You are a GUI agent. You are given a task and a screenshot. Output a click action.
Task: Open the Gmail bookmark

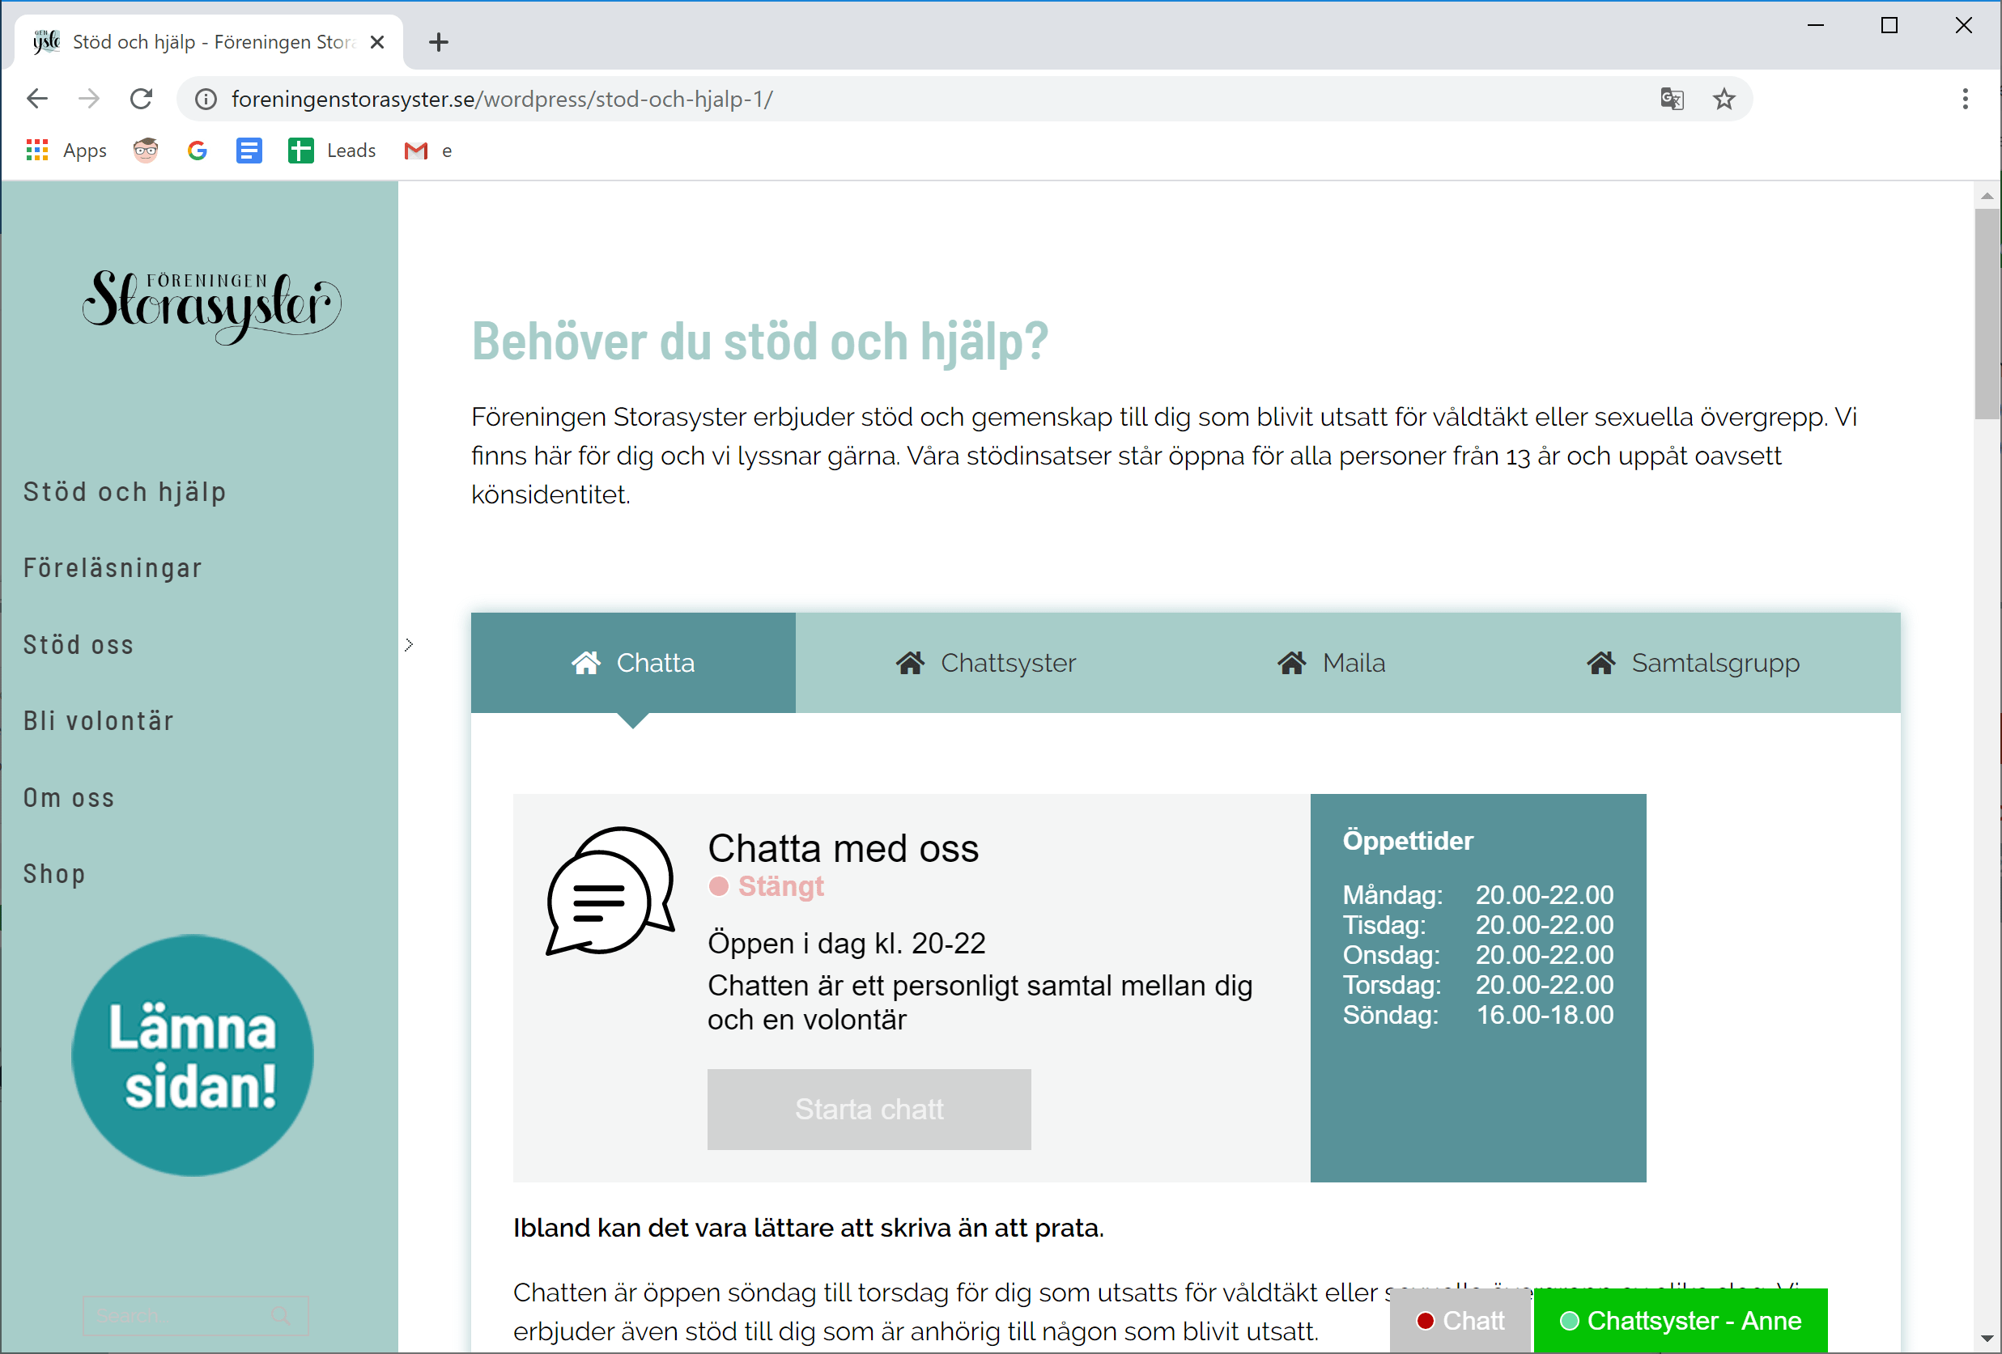[x=416, y=151]
